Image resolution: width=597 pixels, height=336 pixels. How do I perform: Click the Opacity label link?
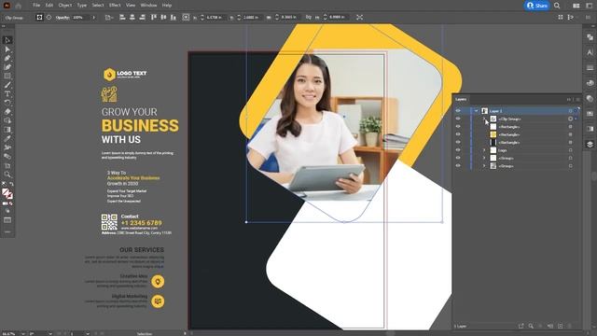click(x=62, y=17)
